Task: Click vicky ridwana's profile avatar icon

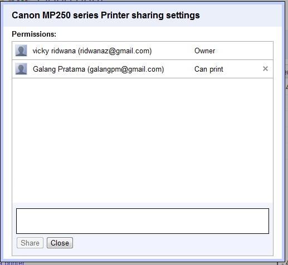Action: click(21, 51)
